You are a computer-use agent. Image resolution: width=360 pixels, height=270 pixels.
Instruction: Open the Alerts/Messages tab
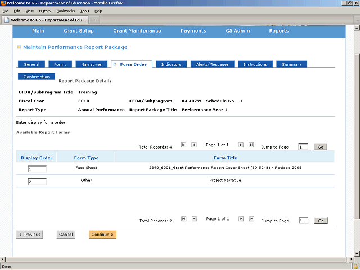(212, 64)
